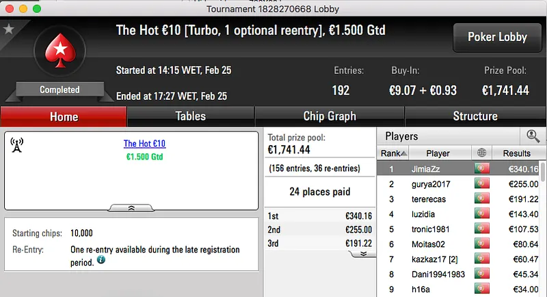This screenshot has width=547, height=297.
Task: Open the Chip Graph tab
Action: coord(330,116)
